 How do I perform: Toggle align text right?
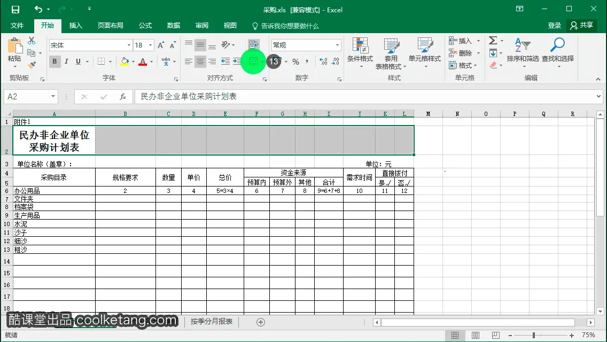click(x=212, y=61)
